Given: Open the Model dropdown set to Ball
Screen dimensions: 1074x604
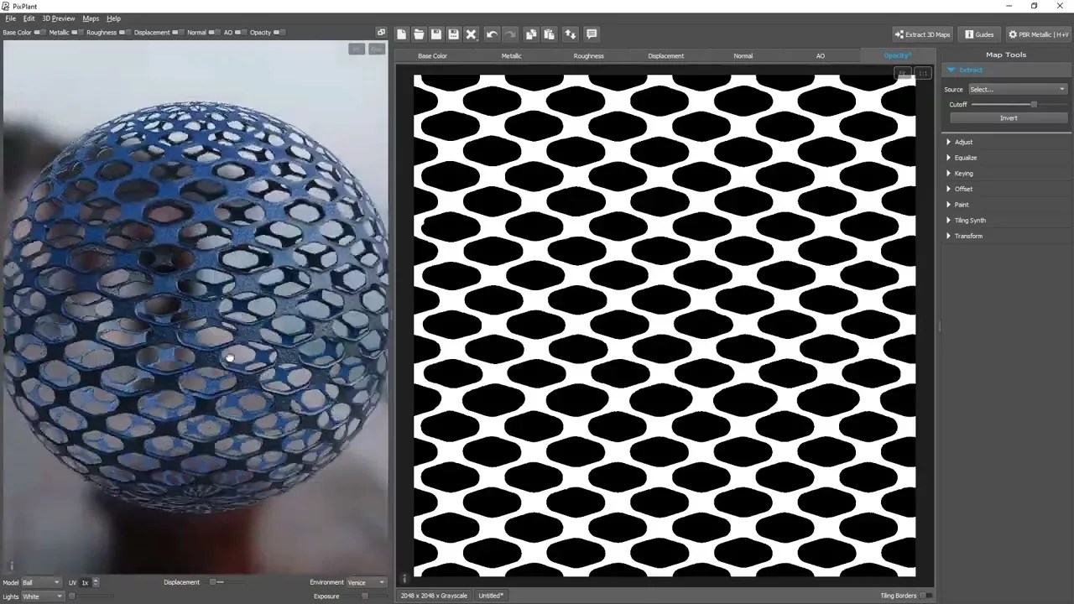Looking at the screenshot, I should point(39,581).
